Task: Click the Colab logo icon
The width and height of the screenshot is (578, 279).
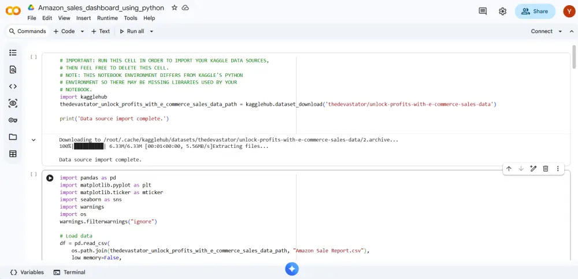Action: [13, 11]
